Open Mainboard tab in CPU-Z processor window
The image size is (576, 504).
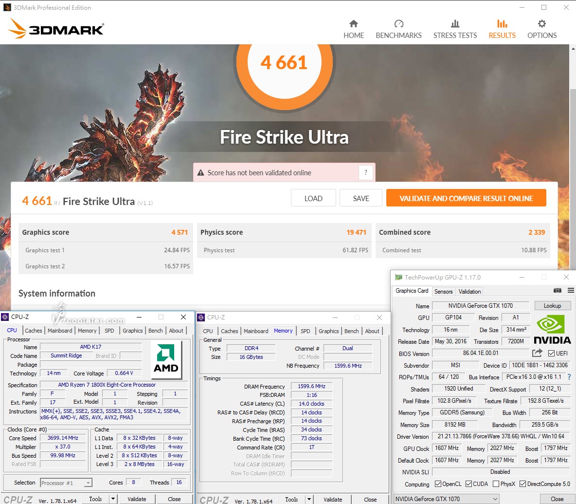[60, 331]
